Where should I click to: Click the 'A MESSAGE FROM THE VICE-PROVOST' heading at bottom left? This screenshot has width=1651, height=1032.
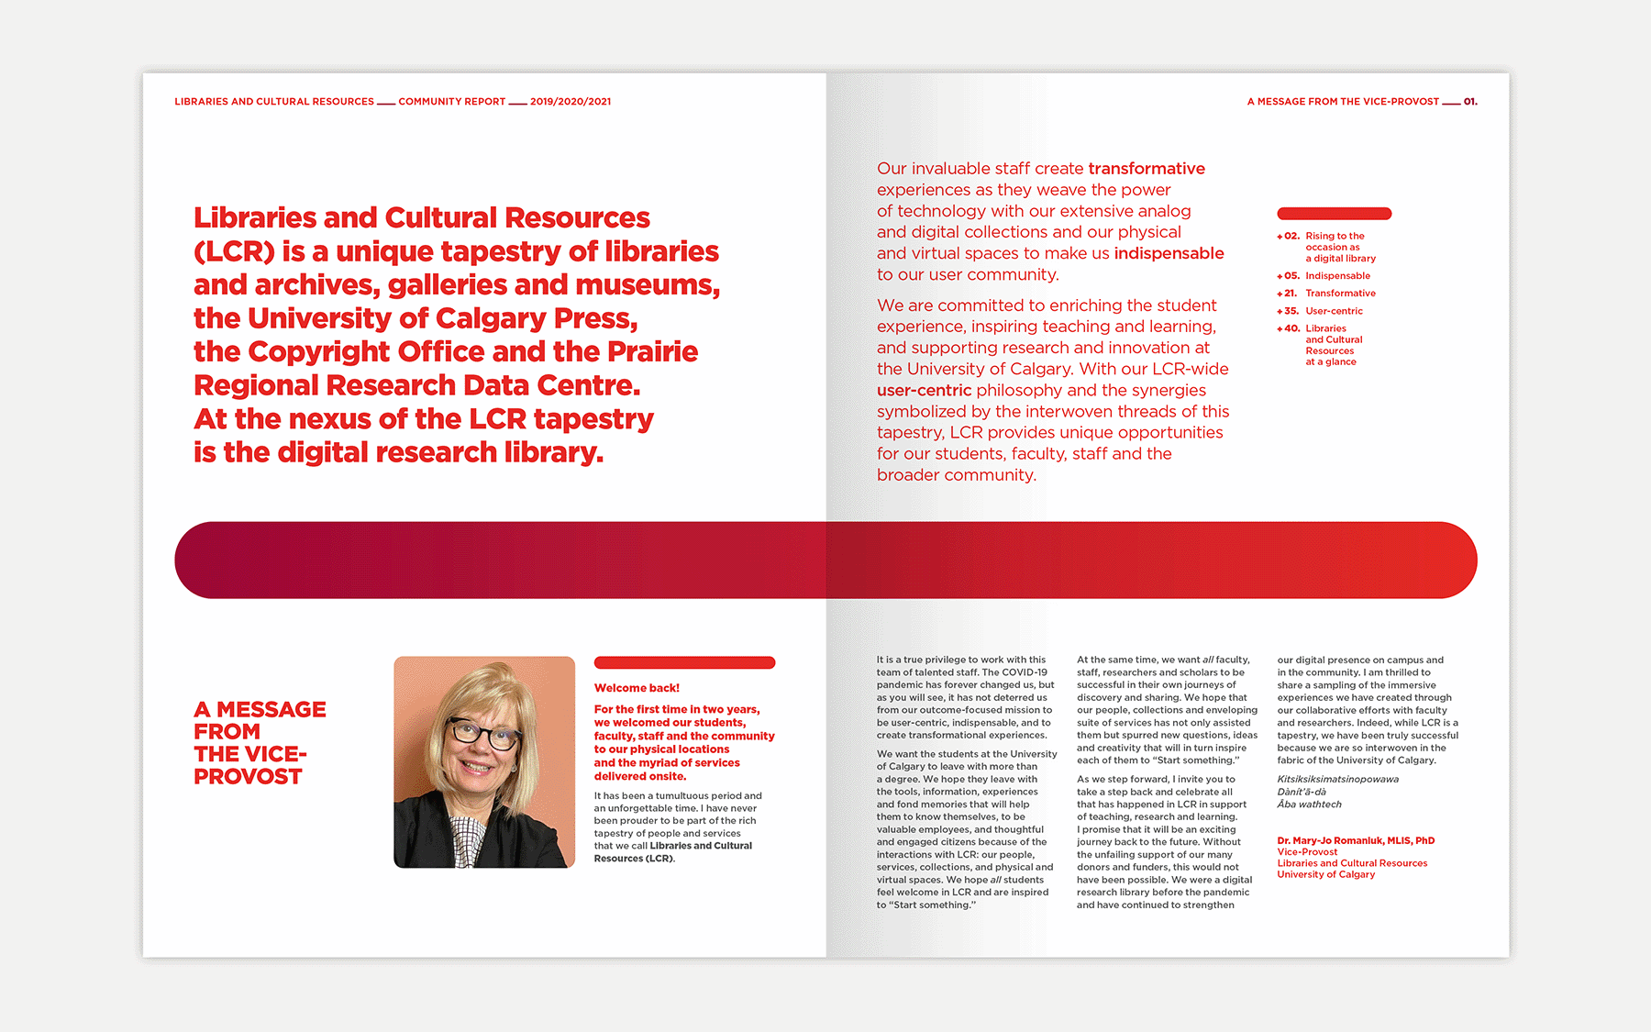(x=260, y=743)
